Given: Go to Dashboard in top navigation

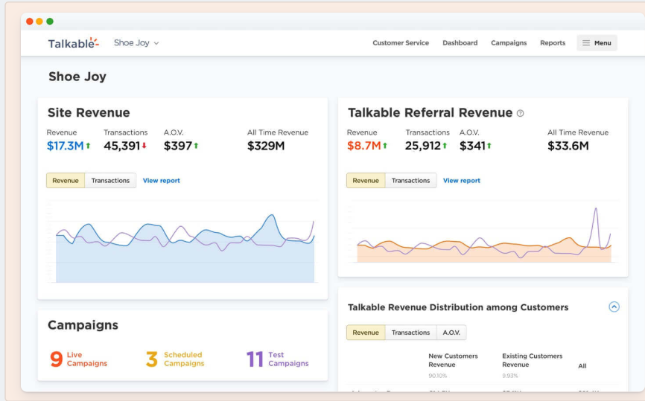Looking at the screenshot, I should point(460,42).
